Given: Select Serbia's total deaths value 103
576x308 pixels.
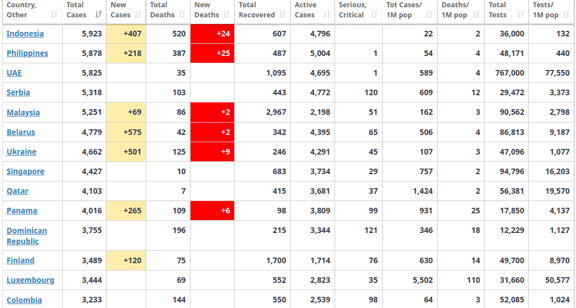Looking at the screenshot, I should pos(179,92).
